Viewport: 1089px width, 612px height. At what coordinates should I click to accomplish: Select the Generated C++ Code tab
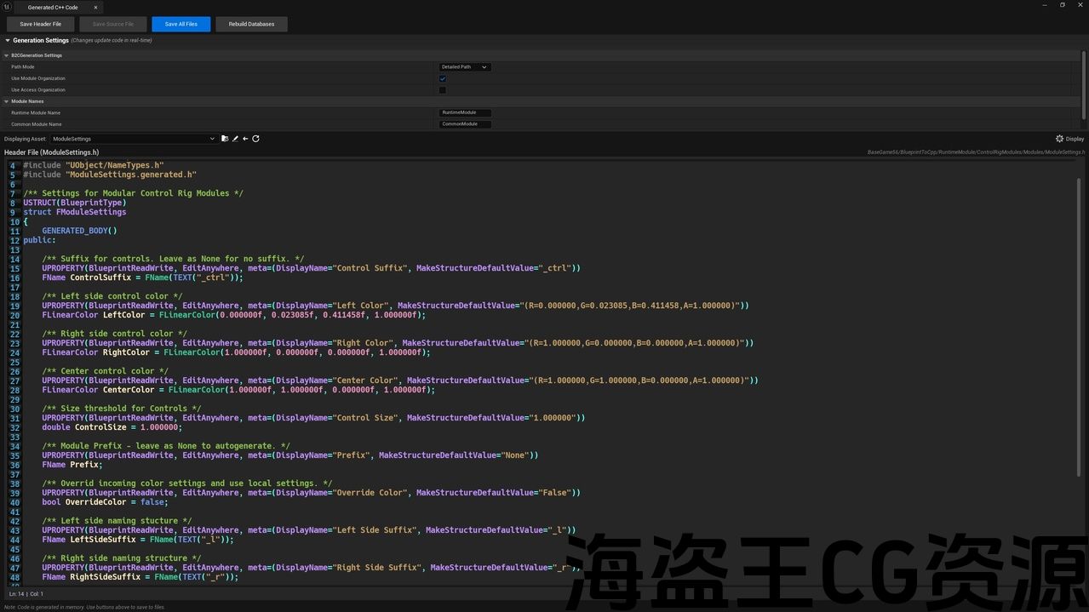pyautogui.click(x=53, y=8)
